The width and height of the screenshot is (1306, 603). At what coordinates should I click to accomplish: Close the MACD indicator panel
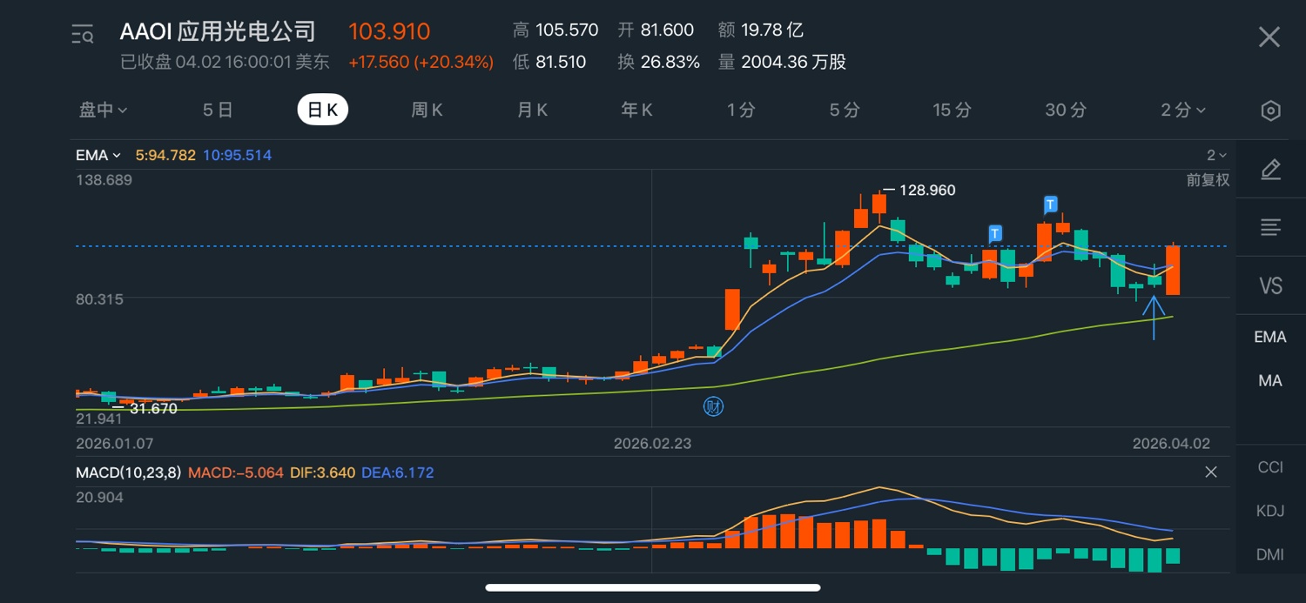coord(1210,472)
